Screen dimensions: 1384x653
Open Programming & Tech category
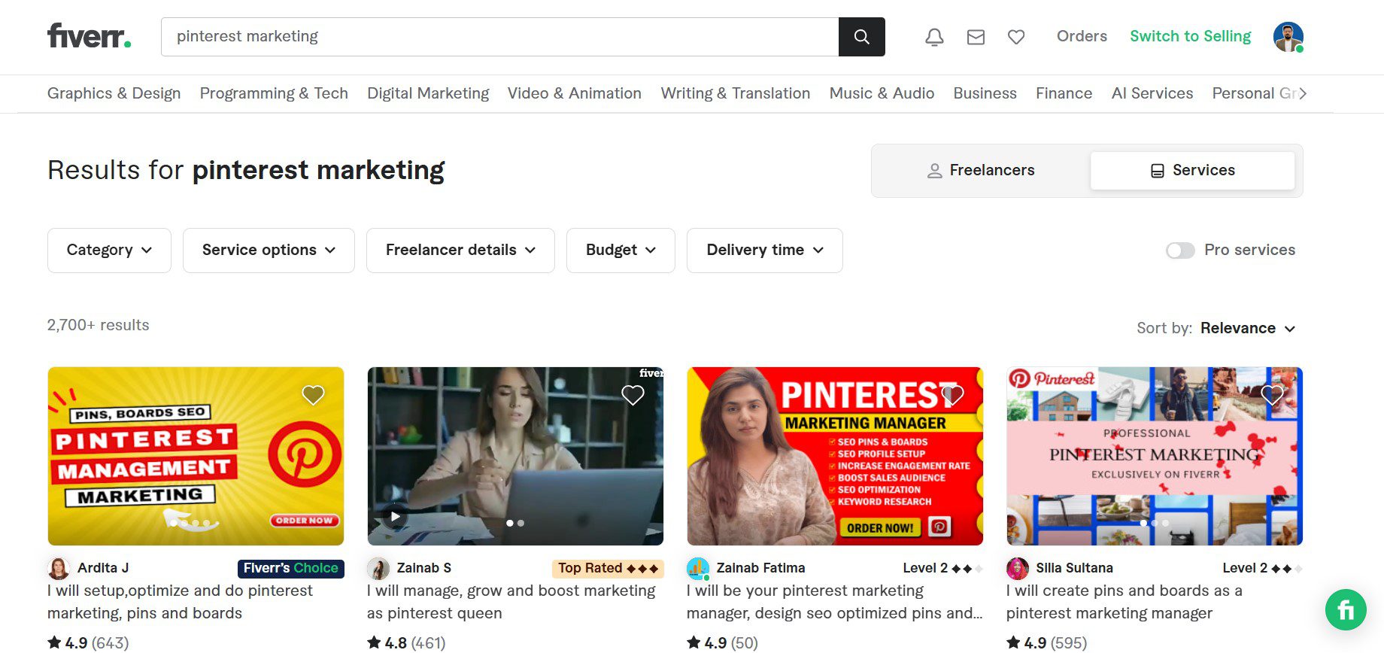point(274,93)
